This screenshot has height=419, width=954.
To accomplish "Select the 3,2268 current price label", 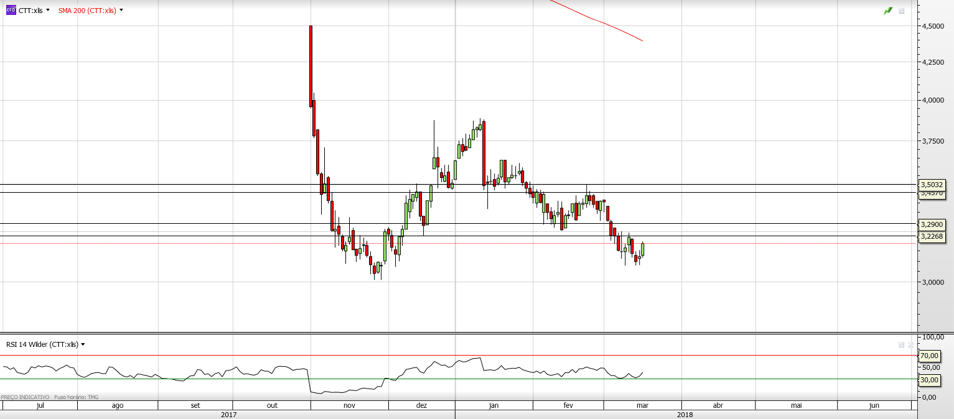I will coord(932,236).
